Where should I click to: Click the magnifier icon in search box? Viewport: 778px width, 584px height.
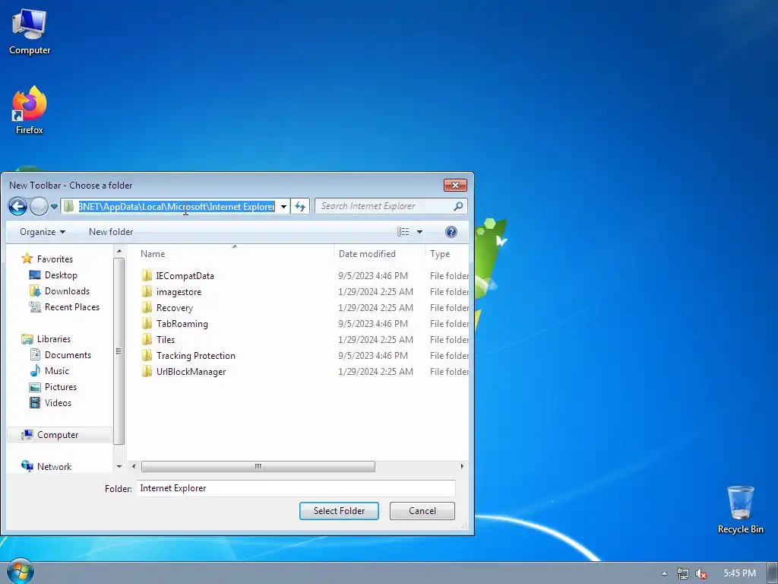458,206
